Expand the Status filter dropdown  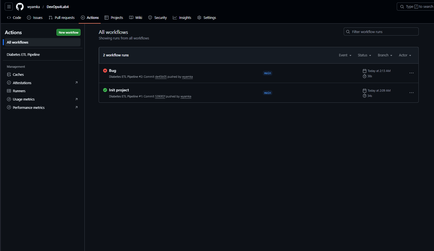pos(364,55)
